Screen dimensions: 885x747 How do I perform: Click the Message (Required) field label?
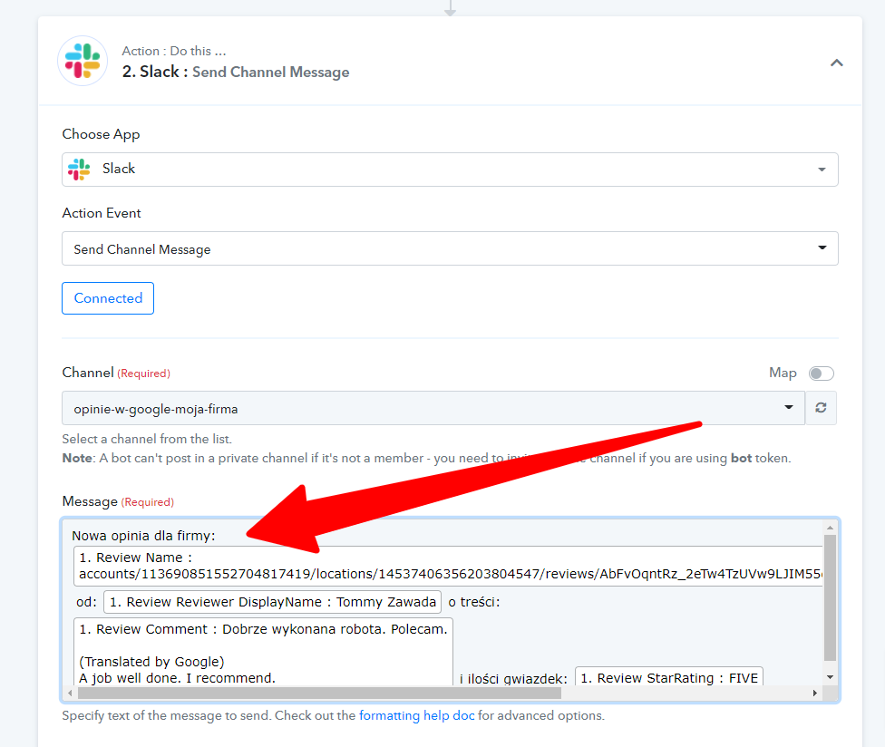[x=118, y=501]
